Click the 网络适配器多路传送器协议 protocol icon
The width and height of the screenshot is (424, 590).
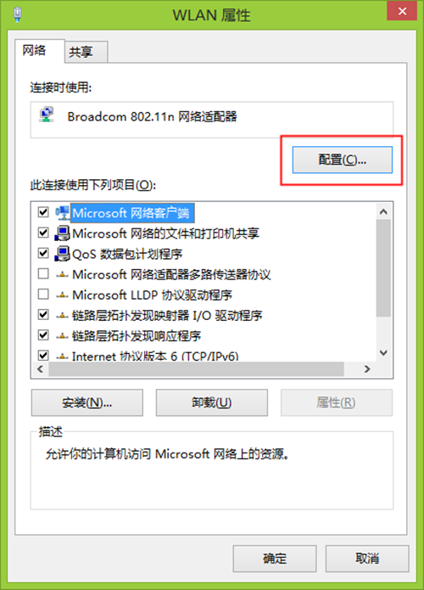[63, 275]
